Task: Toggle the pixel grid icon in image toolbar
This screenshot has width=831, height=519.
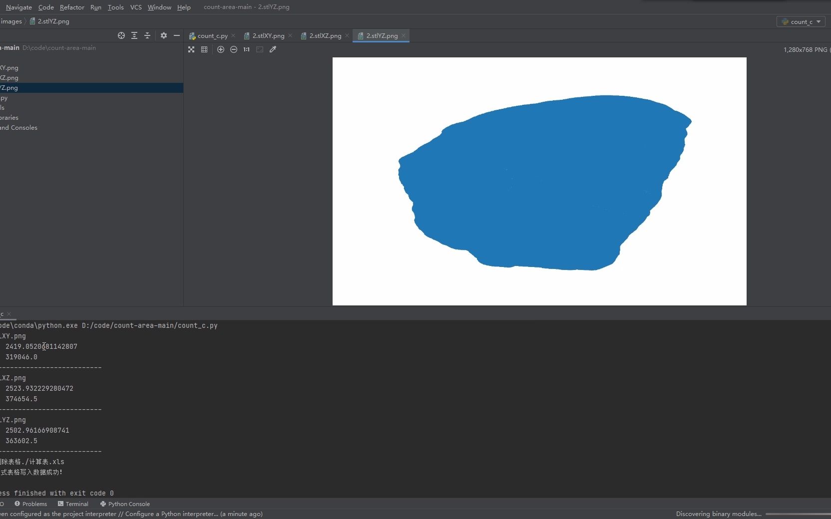Action: tap(204, 49)
